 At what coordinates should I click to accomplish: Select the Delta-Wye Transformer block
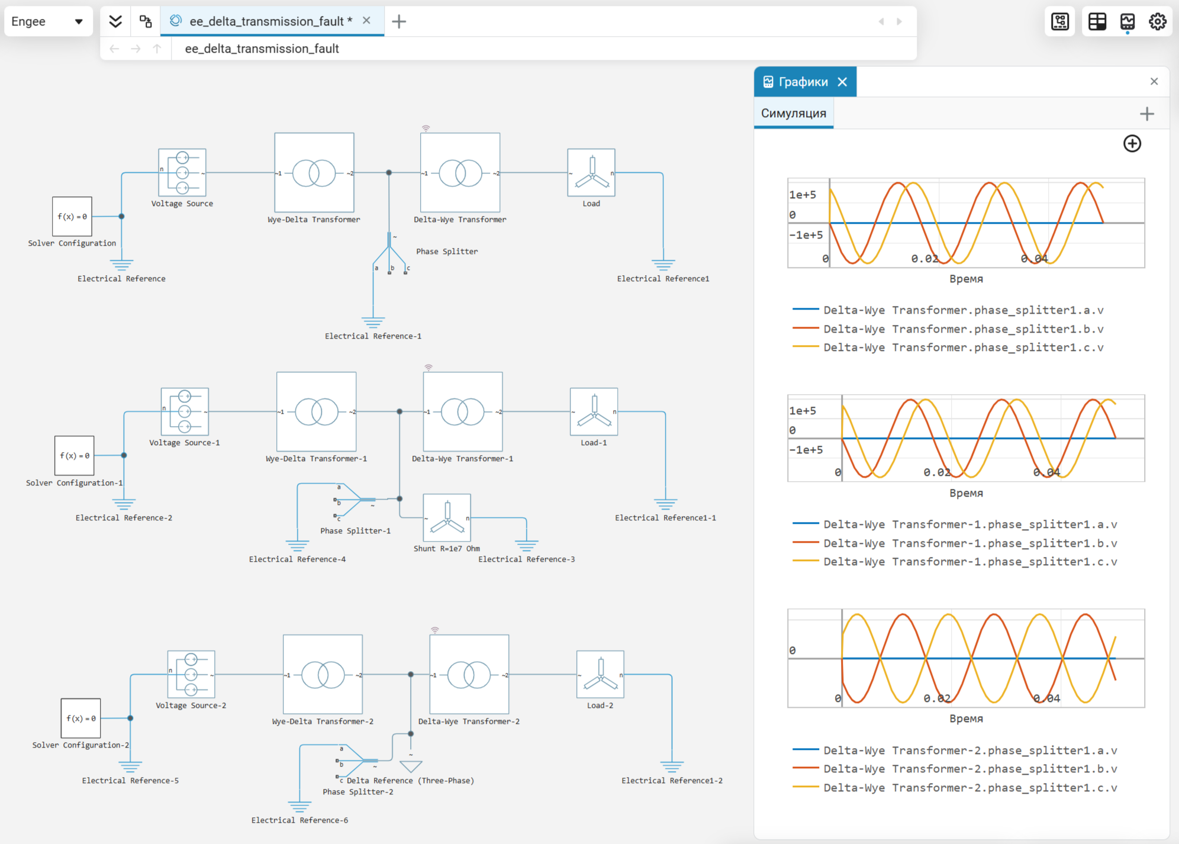pos(460,172)
